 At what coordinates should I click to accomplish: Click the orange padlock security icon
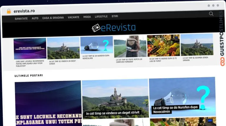click(9, 11)
